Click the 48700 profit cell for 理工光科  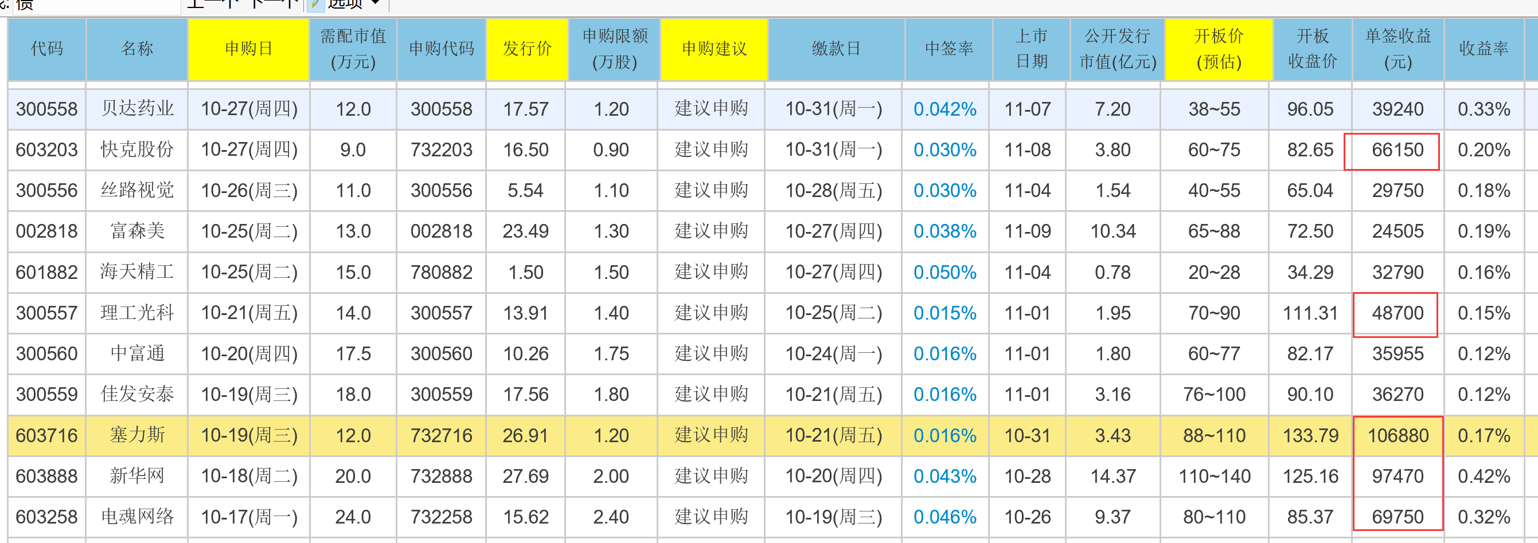point(1397,313)
